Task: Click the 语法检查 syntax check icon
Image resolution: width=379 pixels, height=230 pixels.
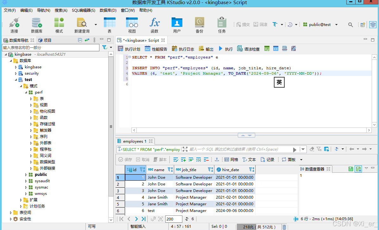Action: coord(249,49)
